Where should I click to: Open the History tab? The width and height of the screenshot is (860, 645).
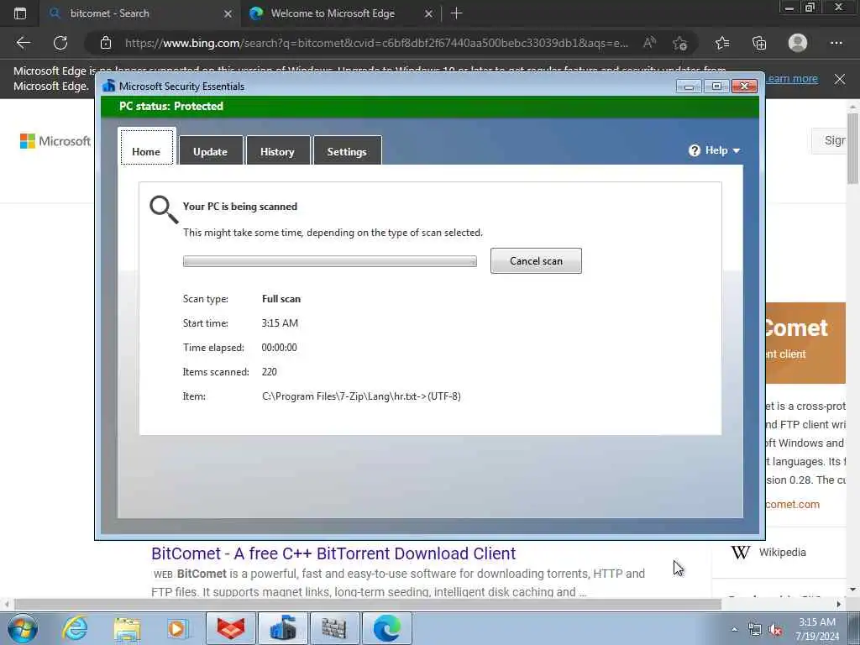pyautogui.click(x=277, y=151)
